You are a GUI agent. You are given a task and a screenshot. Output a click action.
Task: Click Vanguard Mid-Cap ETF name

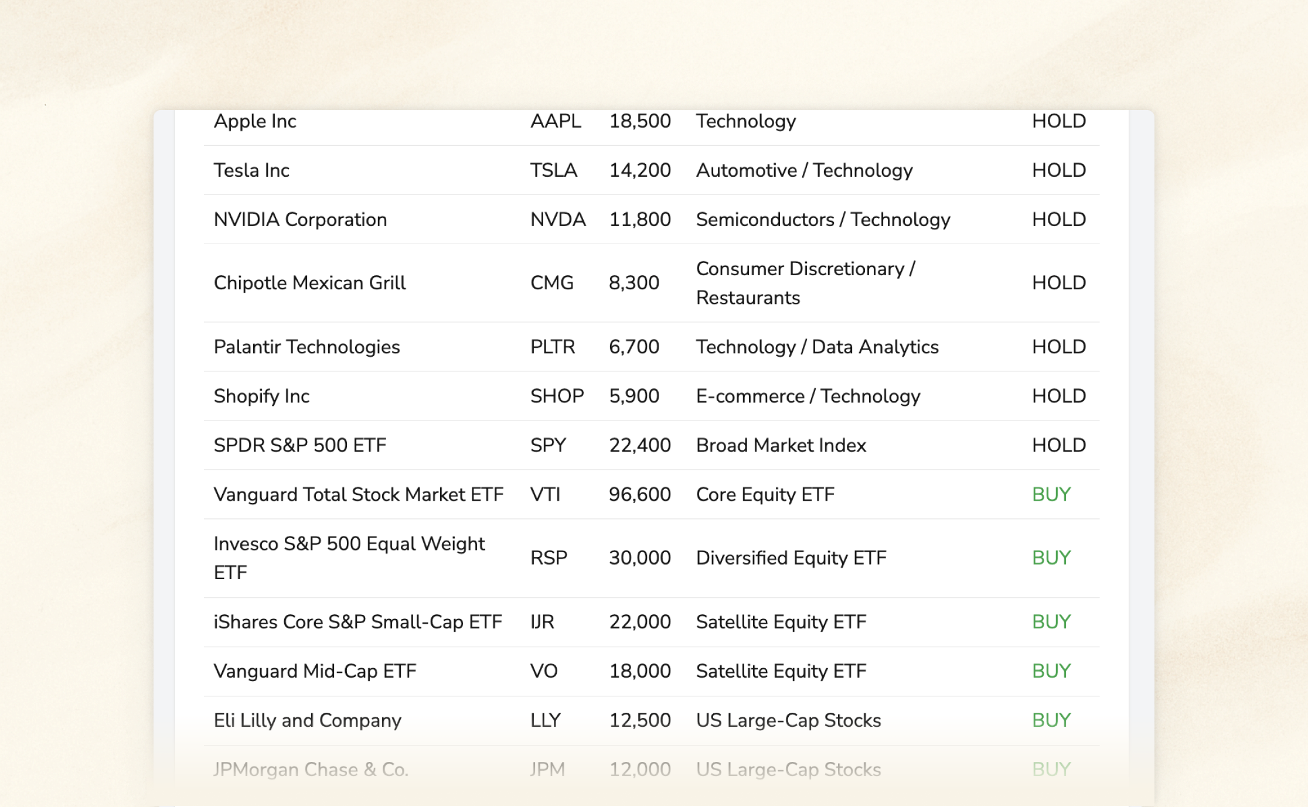point(315,671)
